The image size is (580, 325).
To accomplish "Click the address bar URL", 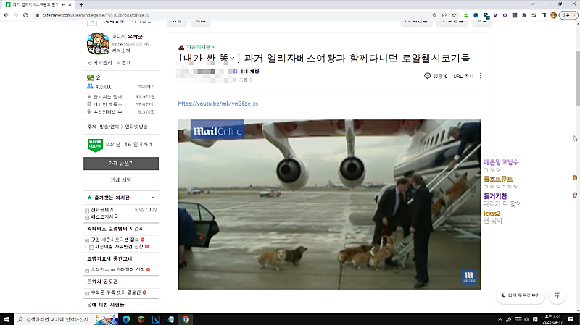I will click(96, 15).
